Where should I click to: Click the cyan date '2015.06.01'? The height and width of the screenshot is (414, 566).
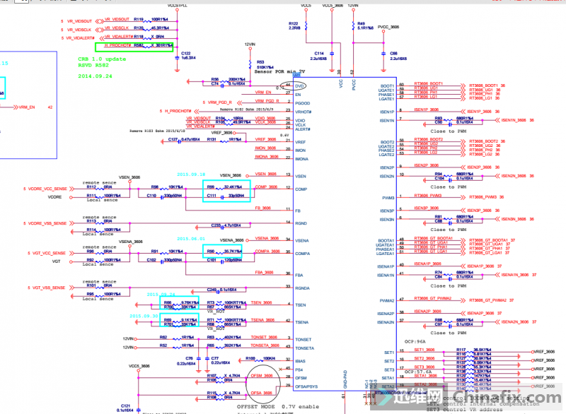191,239
